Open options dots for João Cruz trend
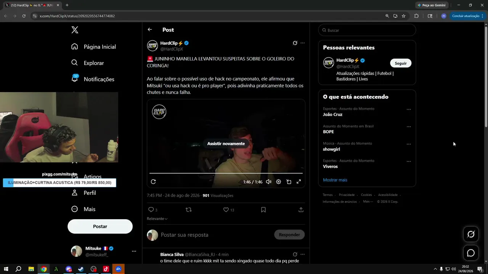Viewport: 488px width, 274px height. [409, 110]
